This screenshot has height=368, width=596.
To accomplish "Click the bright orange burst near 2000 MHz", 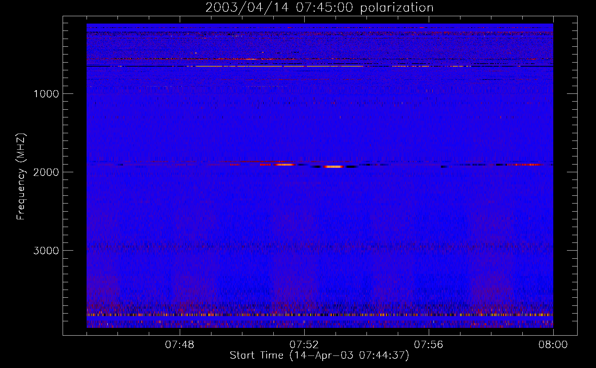I will click(334, 167).
